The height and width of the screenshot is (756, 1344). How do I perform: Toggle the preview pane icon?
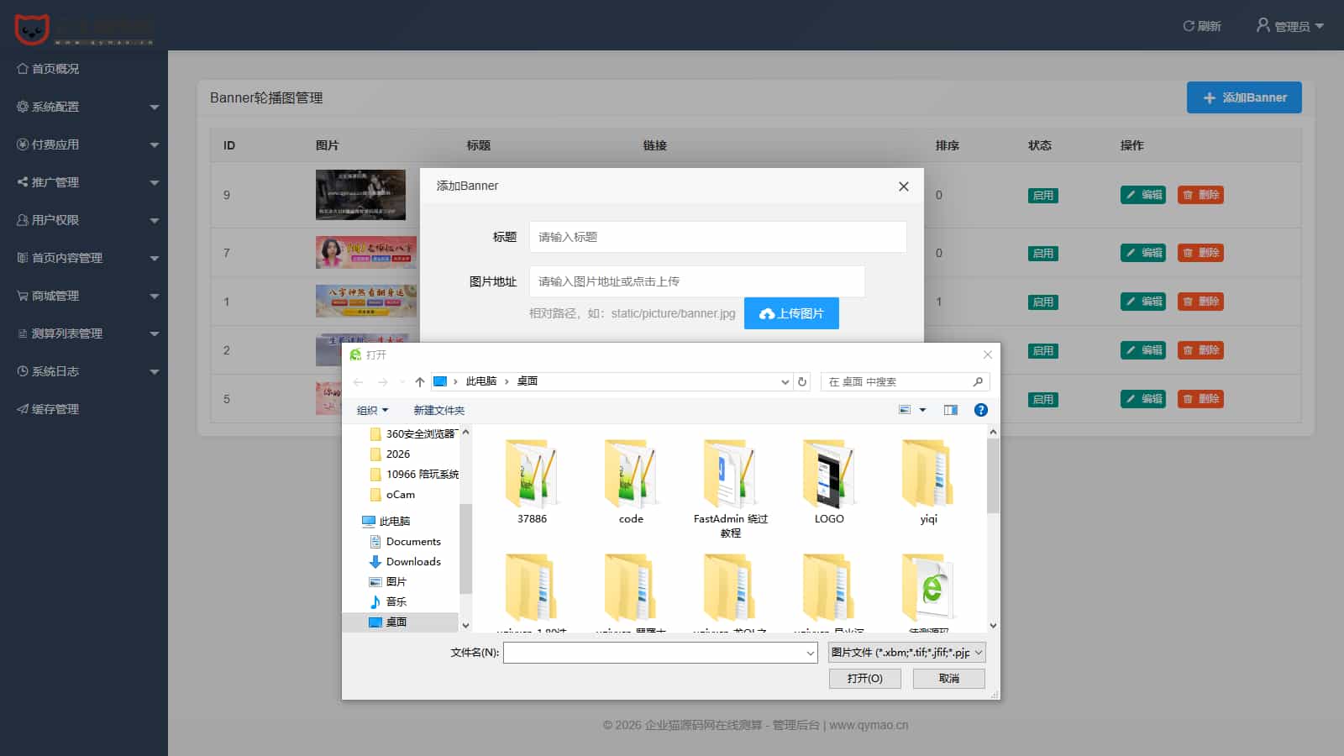(950, 410)
